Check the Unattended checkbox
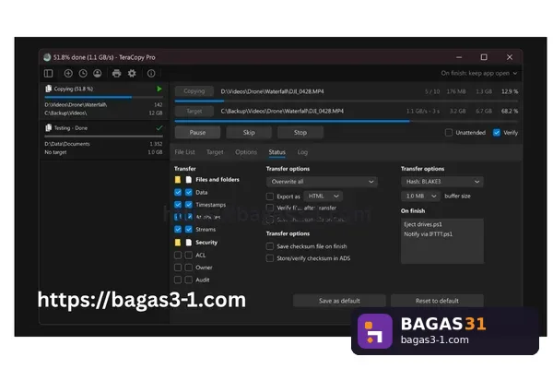The image size is (553, 369). (x=449, y=133)
